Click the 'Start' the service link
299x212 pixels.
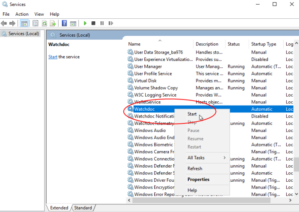(x=53, y=57)
